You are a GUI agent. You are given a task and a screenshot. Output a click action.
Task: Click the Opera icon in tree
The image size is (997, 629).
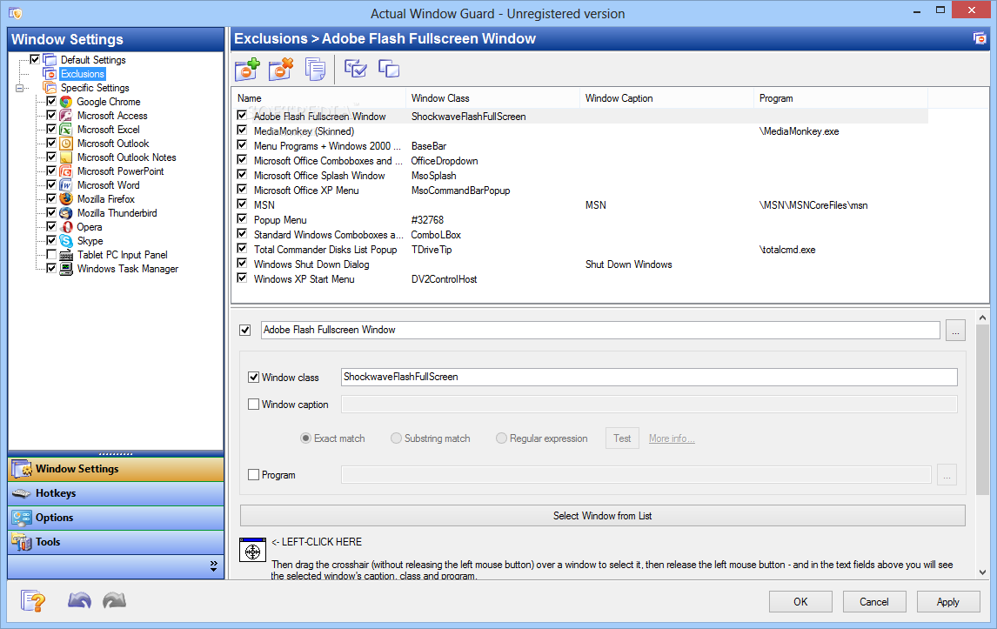click(66, 227)
